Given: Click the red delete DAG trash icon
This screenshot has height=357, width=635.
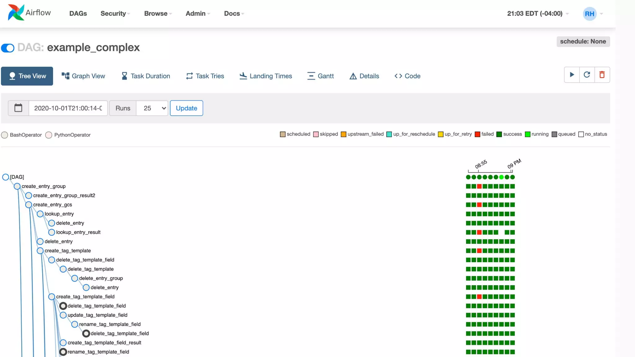Looking at the screenshot, I should pyautogui.click(x=602, y=75).
